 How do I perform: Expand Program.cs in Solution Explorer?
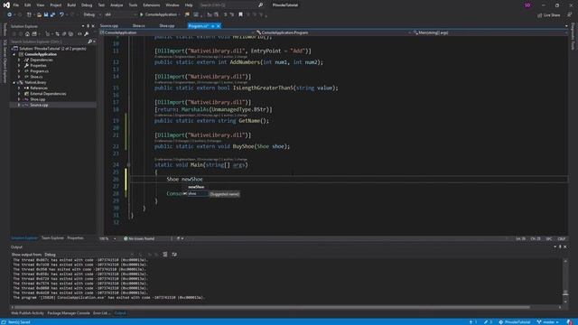[x=19, y=71]
